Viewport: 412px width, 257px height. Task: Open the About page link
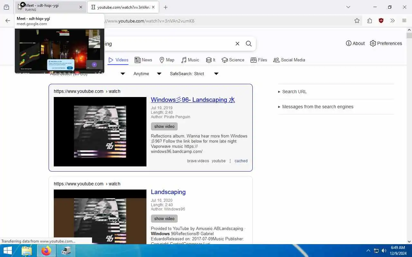pyautogui.click(x=355, y=43)
